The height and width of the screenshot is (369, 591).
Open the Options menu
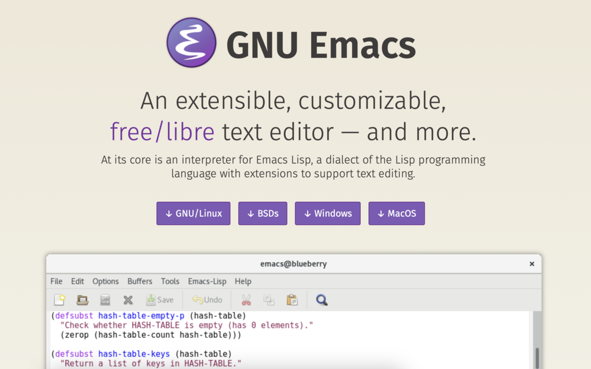(106, 281)
